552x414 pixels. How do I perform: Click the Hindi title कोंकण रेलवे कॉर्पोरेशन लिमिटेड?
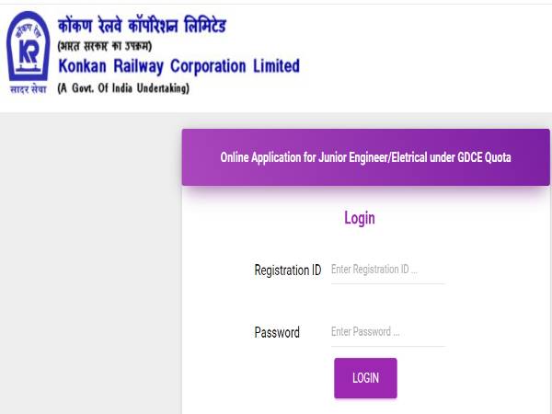[142, 26]
